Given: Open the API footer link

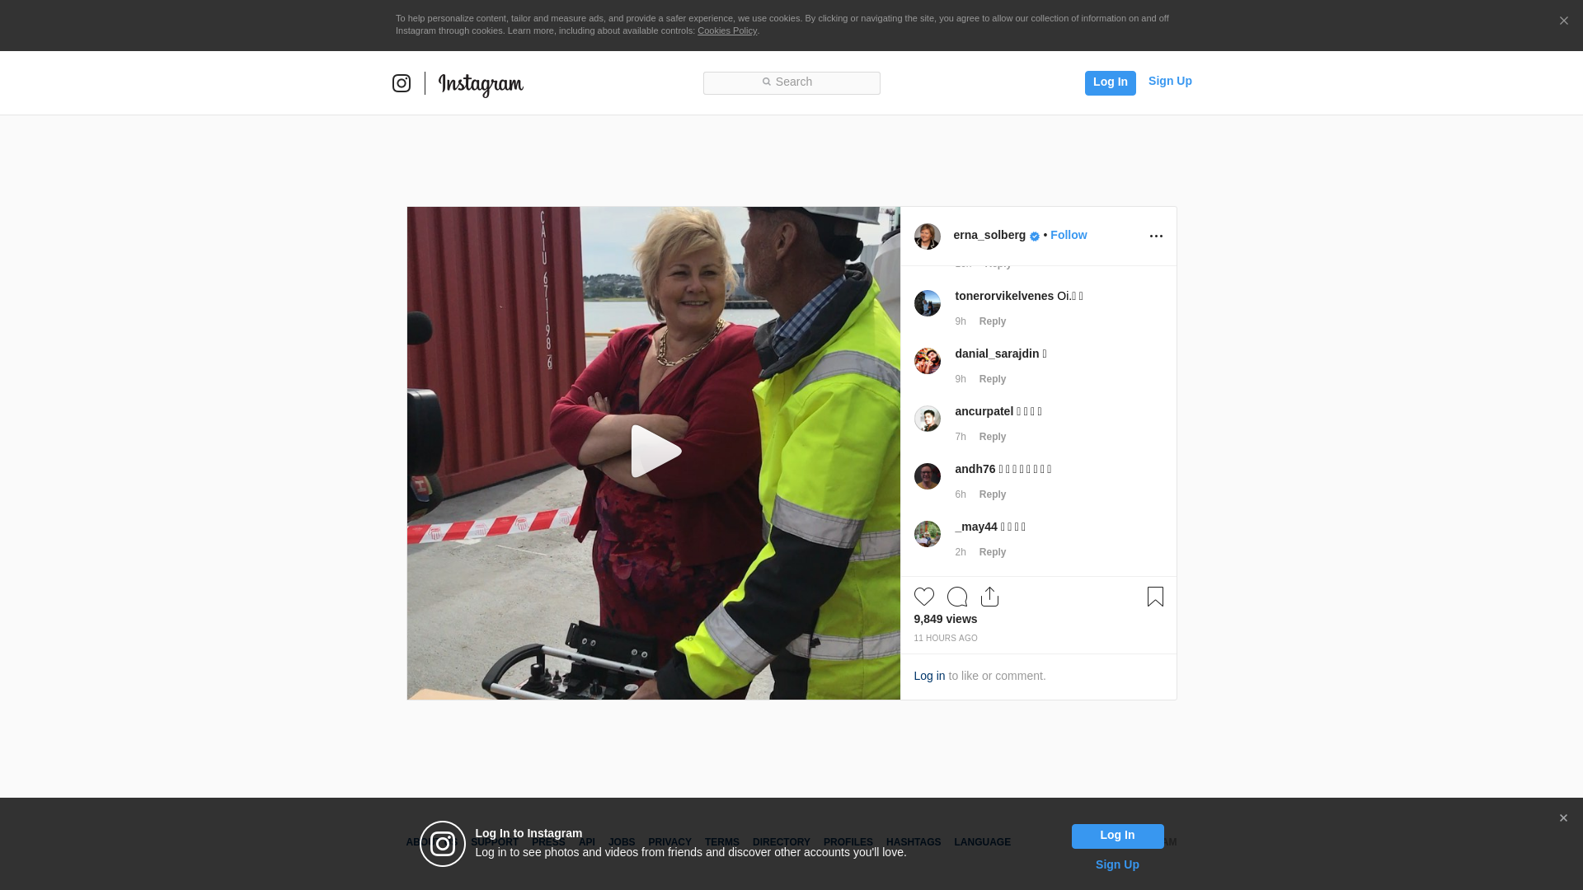Looking at the screenshot, I should tap(587, 842).
